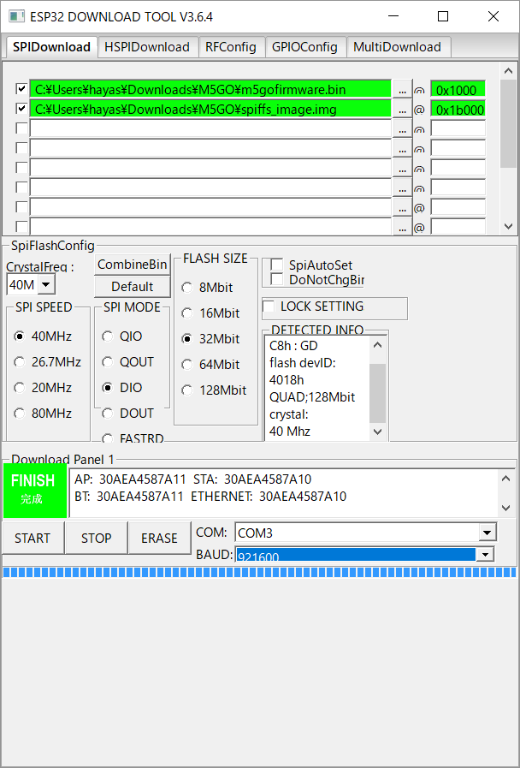
Task: Browse for spiffs_image.img with its ... button
Action: (x=402, y=110)
